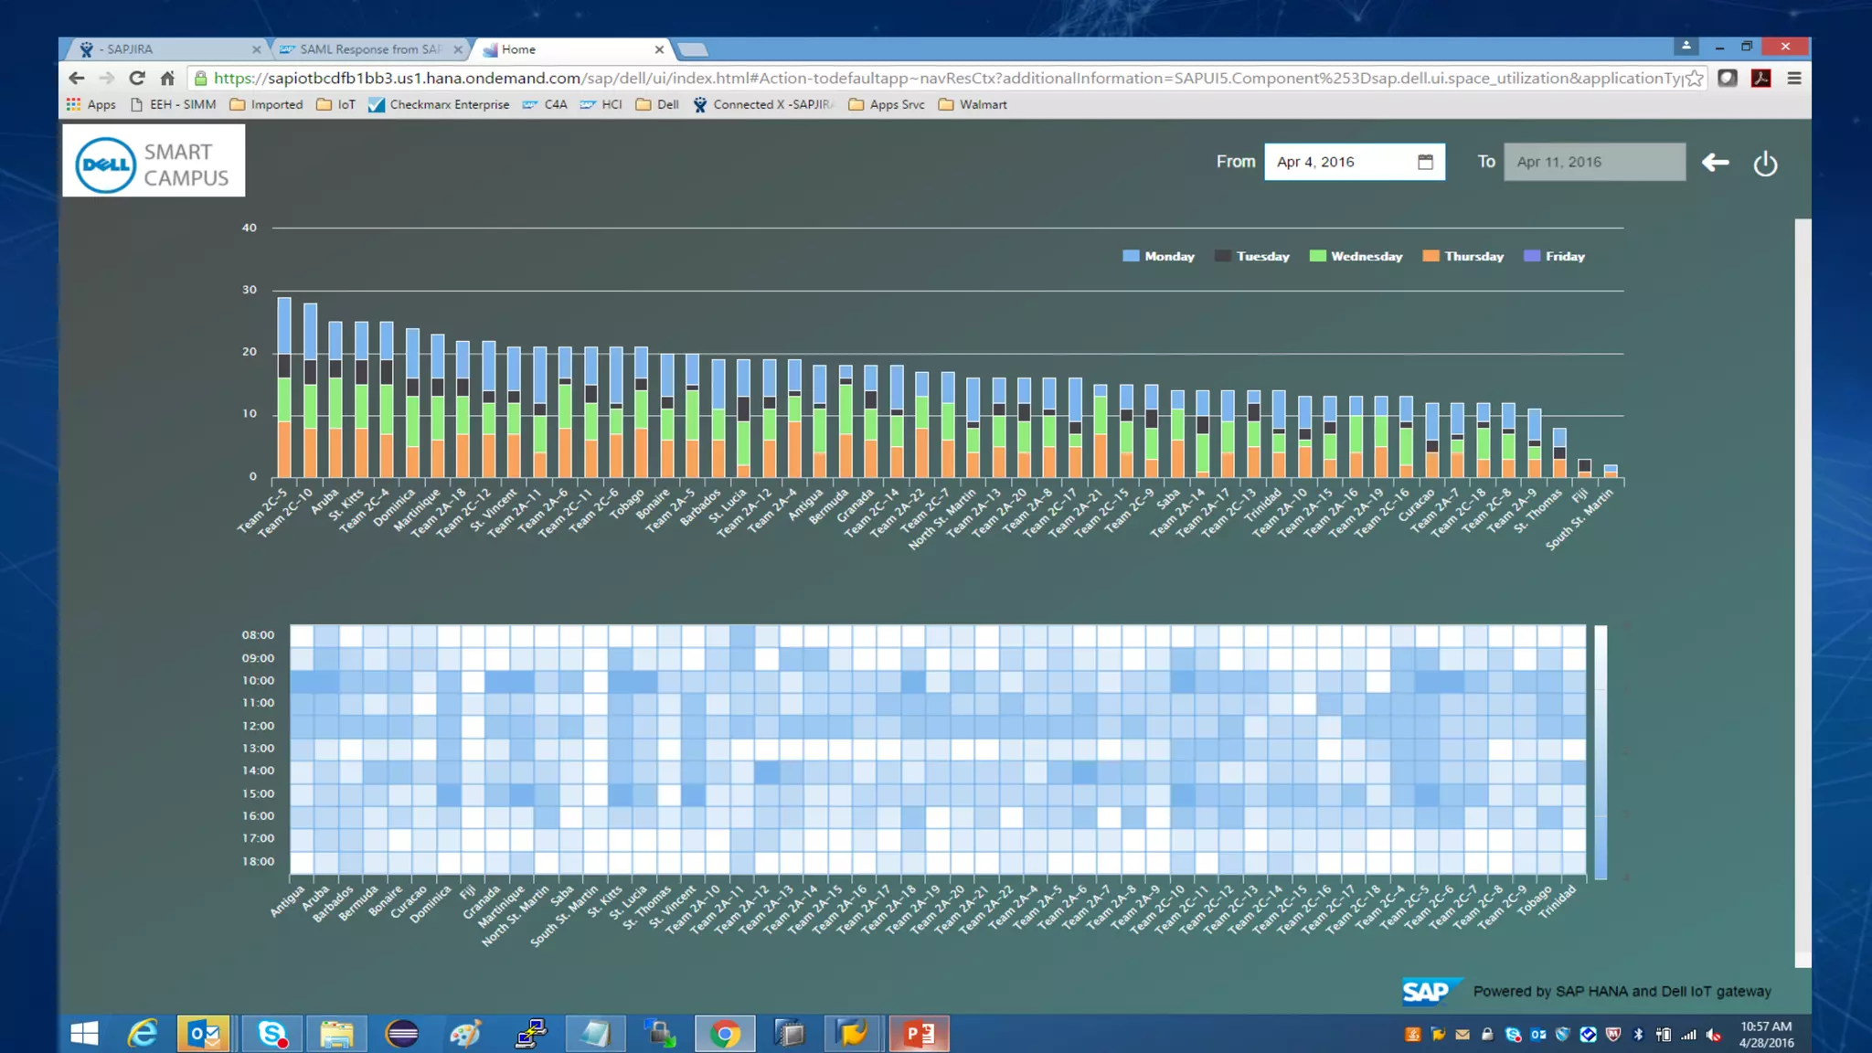This screenshot has width=1872, height=1053.
Task: Click the Thursday orange legend swatch
Action: tap(1431, 256)
